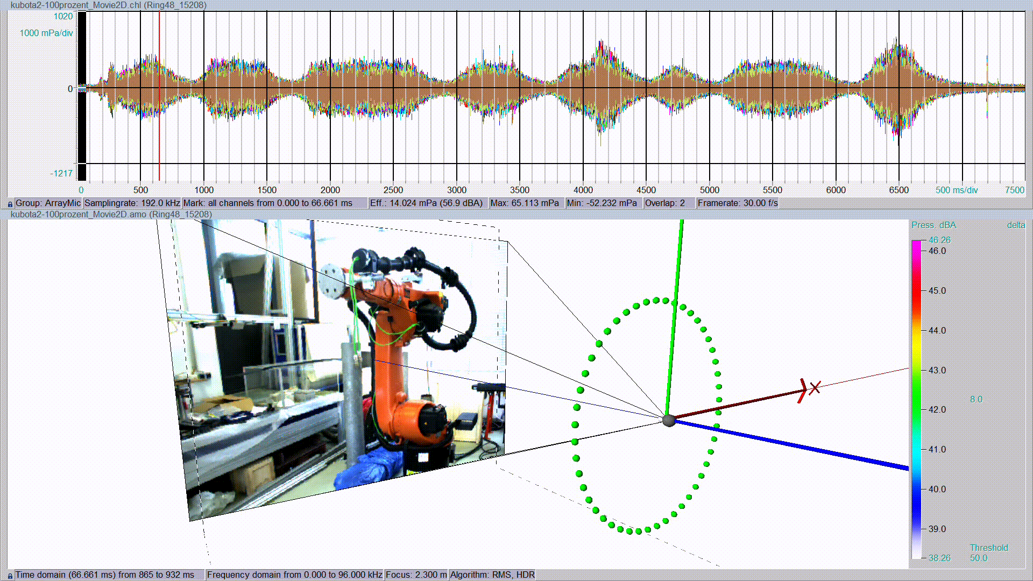1033x581 pixels.
Task: Click the blue axis line
Action: pos(807,448)
